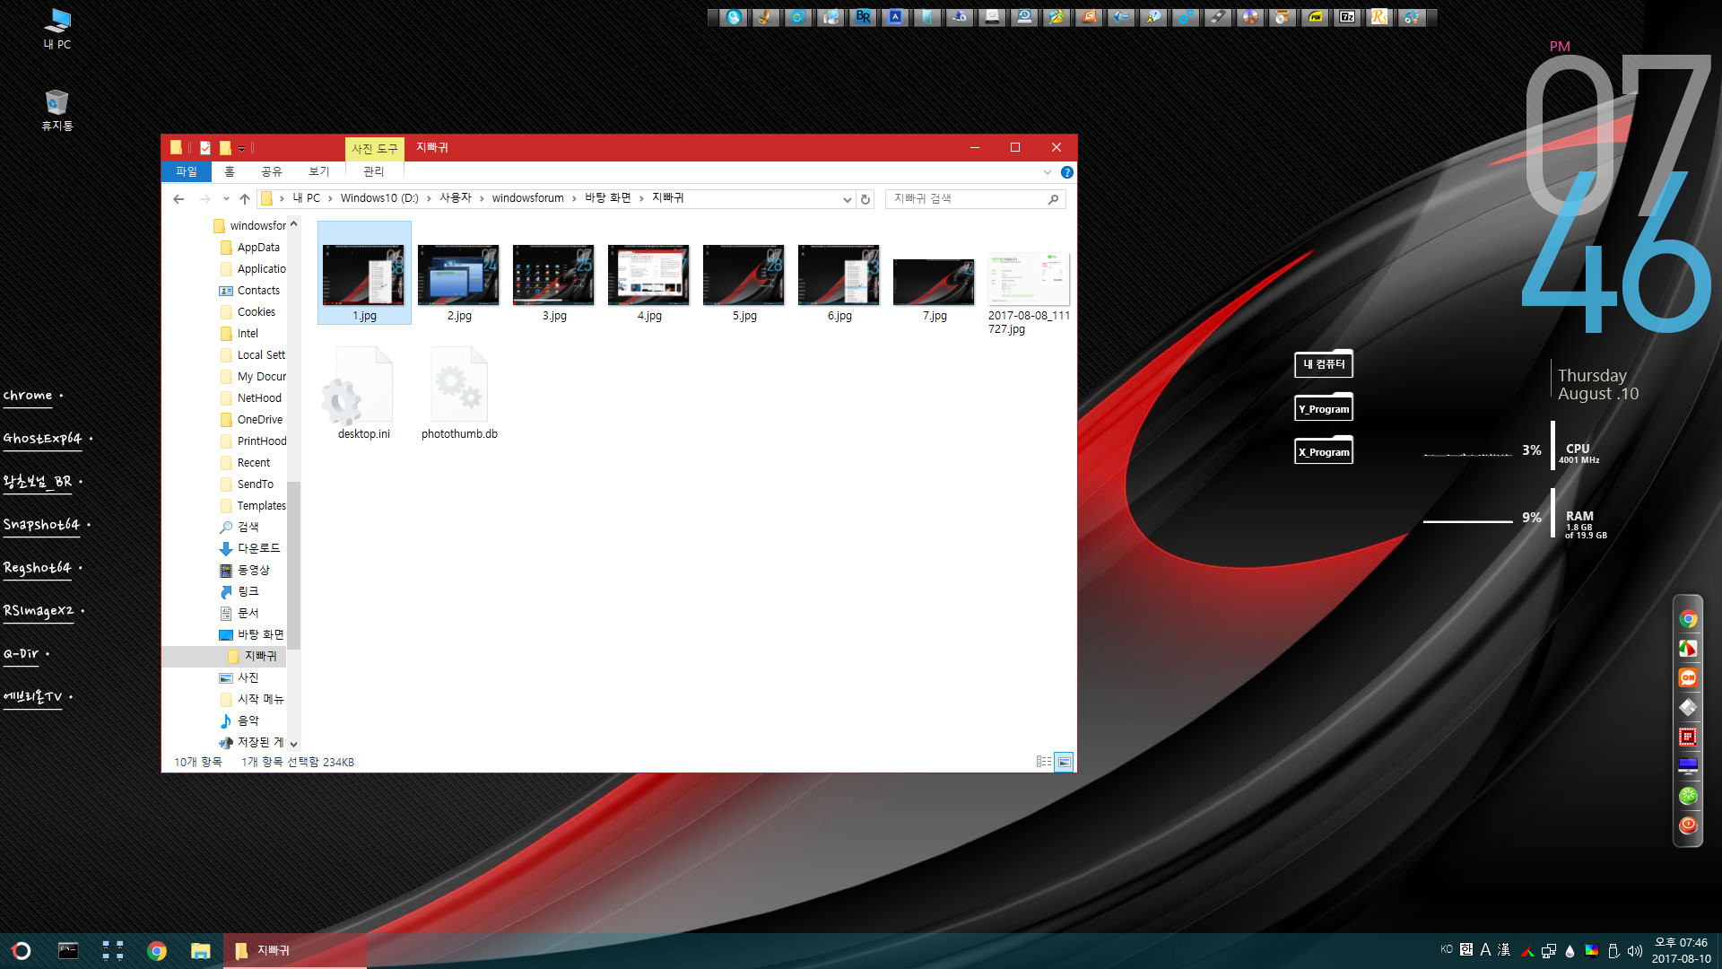Click the monitor icon in right dock

(1688, 766)
